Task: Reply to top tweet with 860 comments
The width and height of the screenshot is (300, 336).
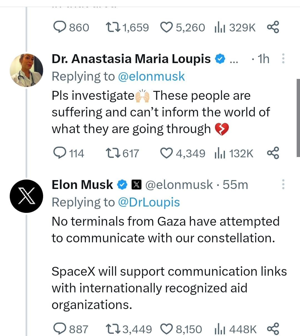Action: (59, 27)
